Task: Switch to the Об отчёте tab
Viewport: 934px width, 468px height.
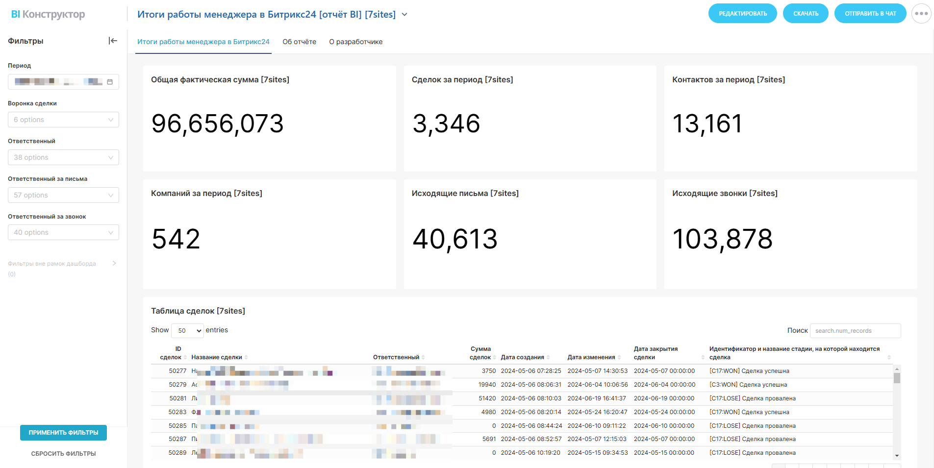Action: (x=299, y=42)
